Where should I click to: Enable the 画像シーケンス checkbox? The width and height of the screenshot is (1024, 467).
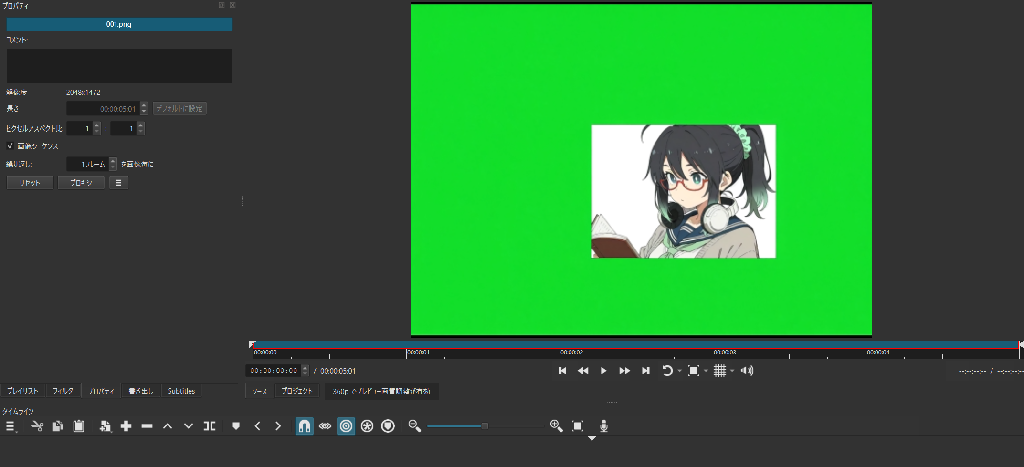10,146
